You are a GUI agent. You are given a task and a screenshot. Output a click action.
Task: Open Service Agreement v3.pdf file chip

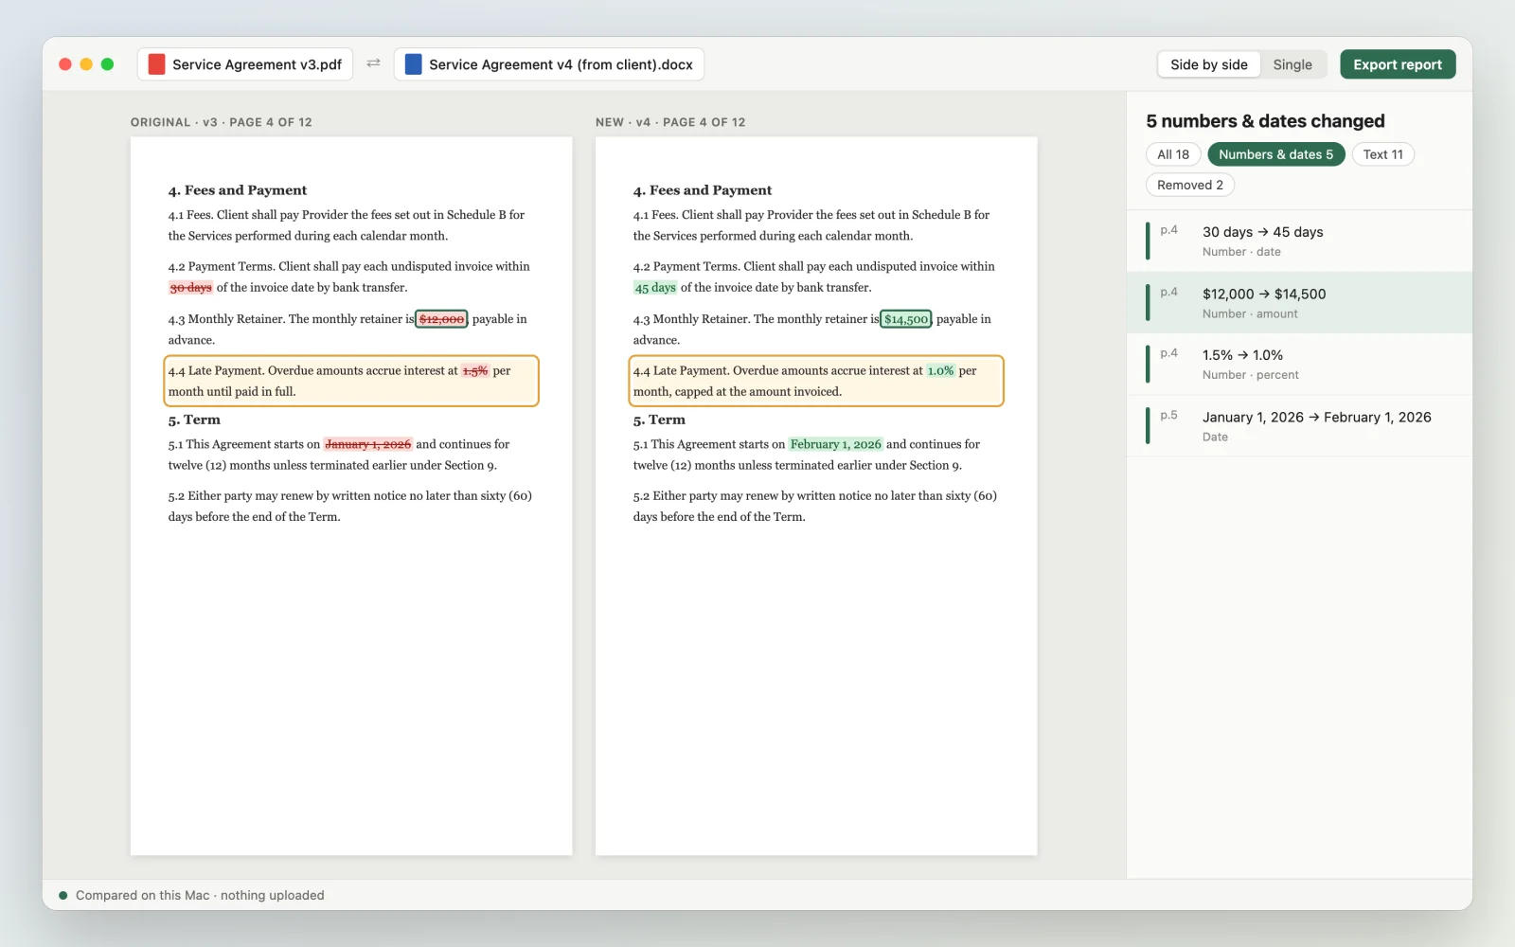(245, 64)
